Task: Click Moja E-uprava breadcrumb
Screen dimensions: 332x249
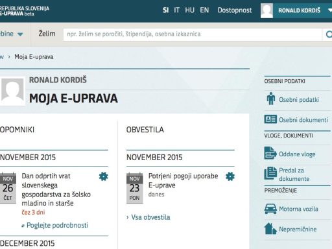Action: pyautogui.click(x=34, y=57)
